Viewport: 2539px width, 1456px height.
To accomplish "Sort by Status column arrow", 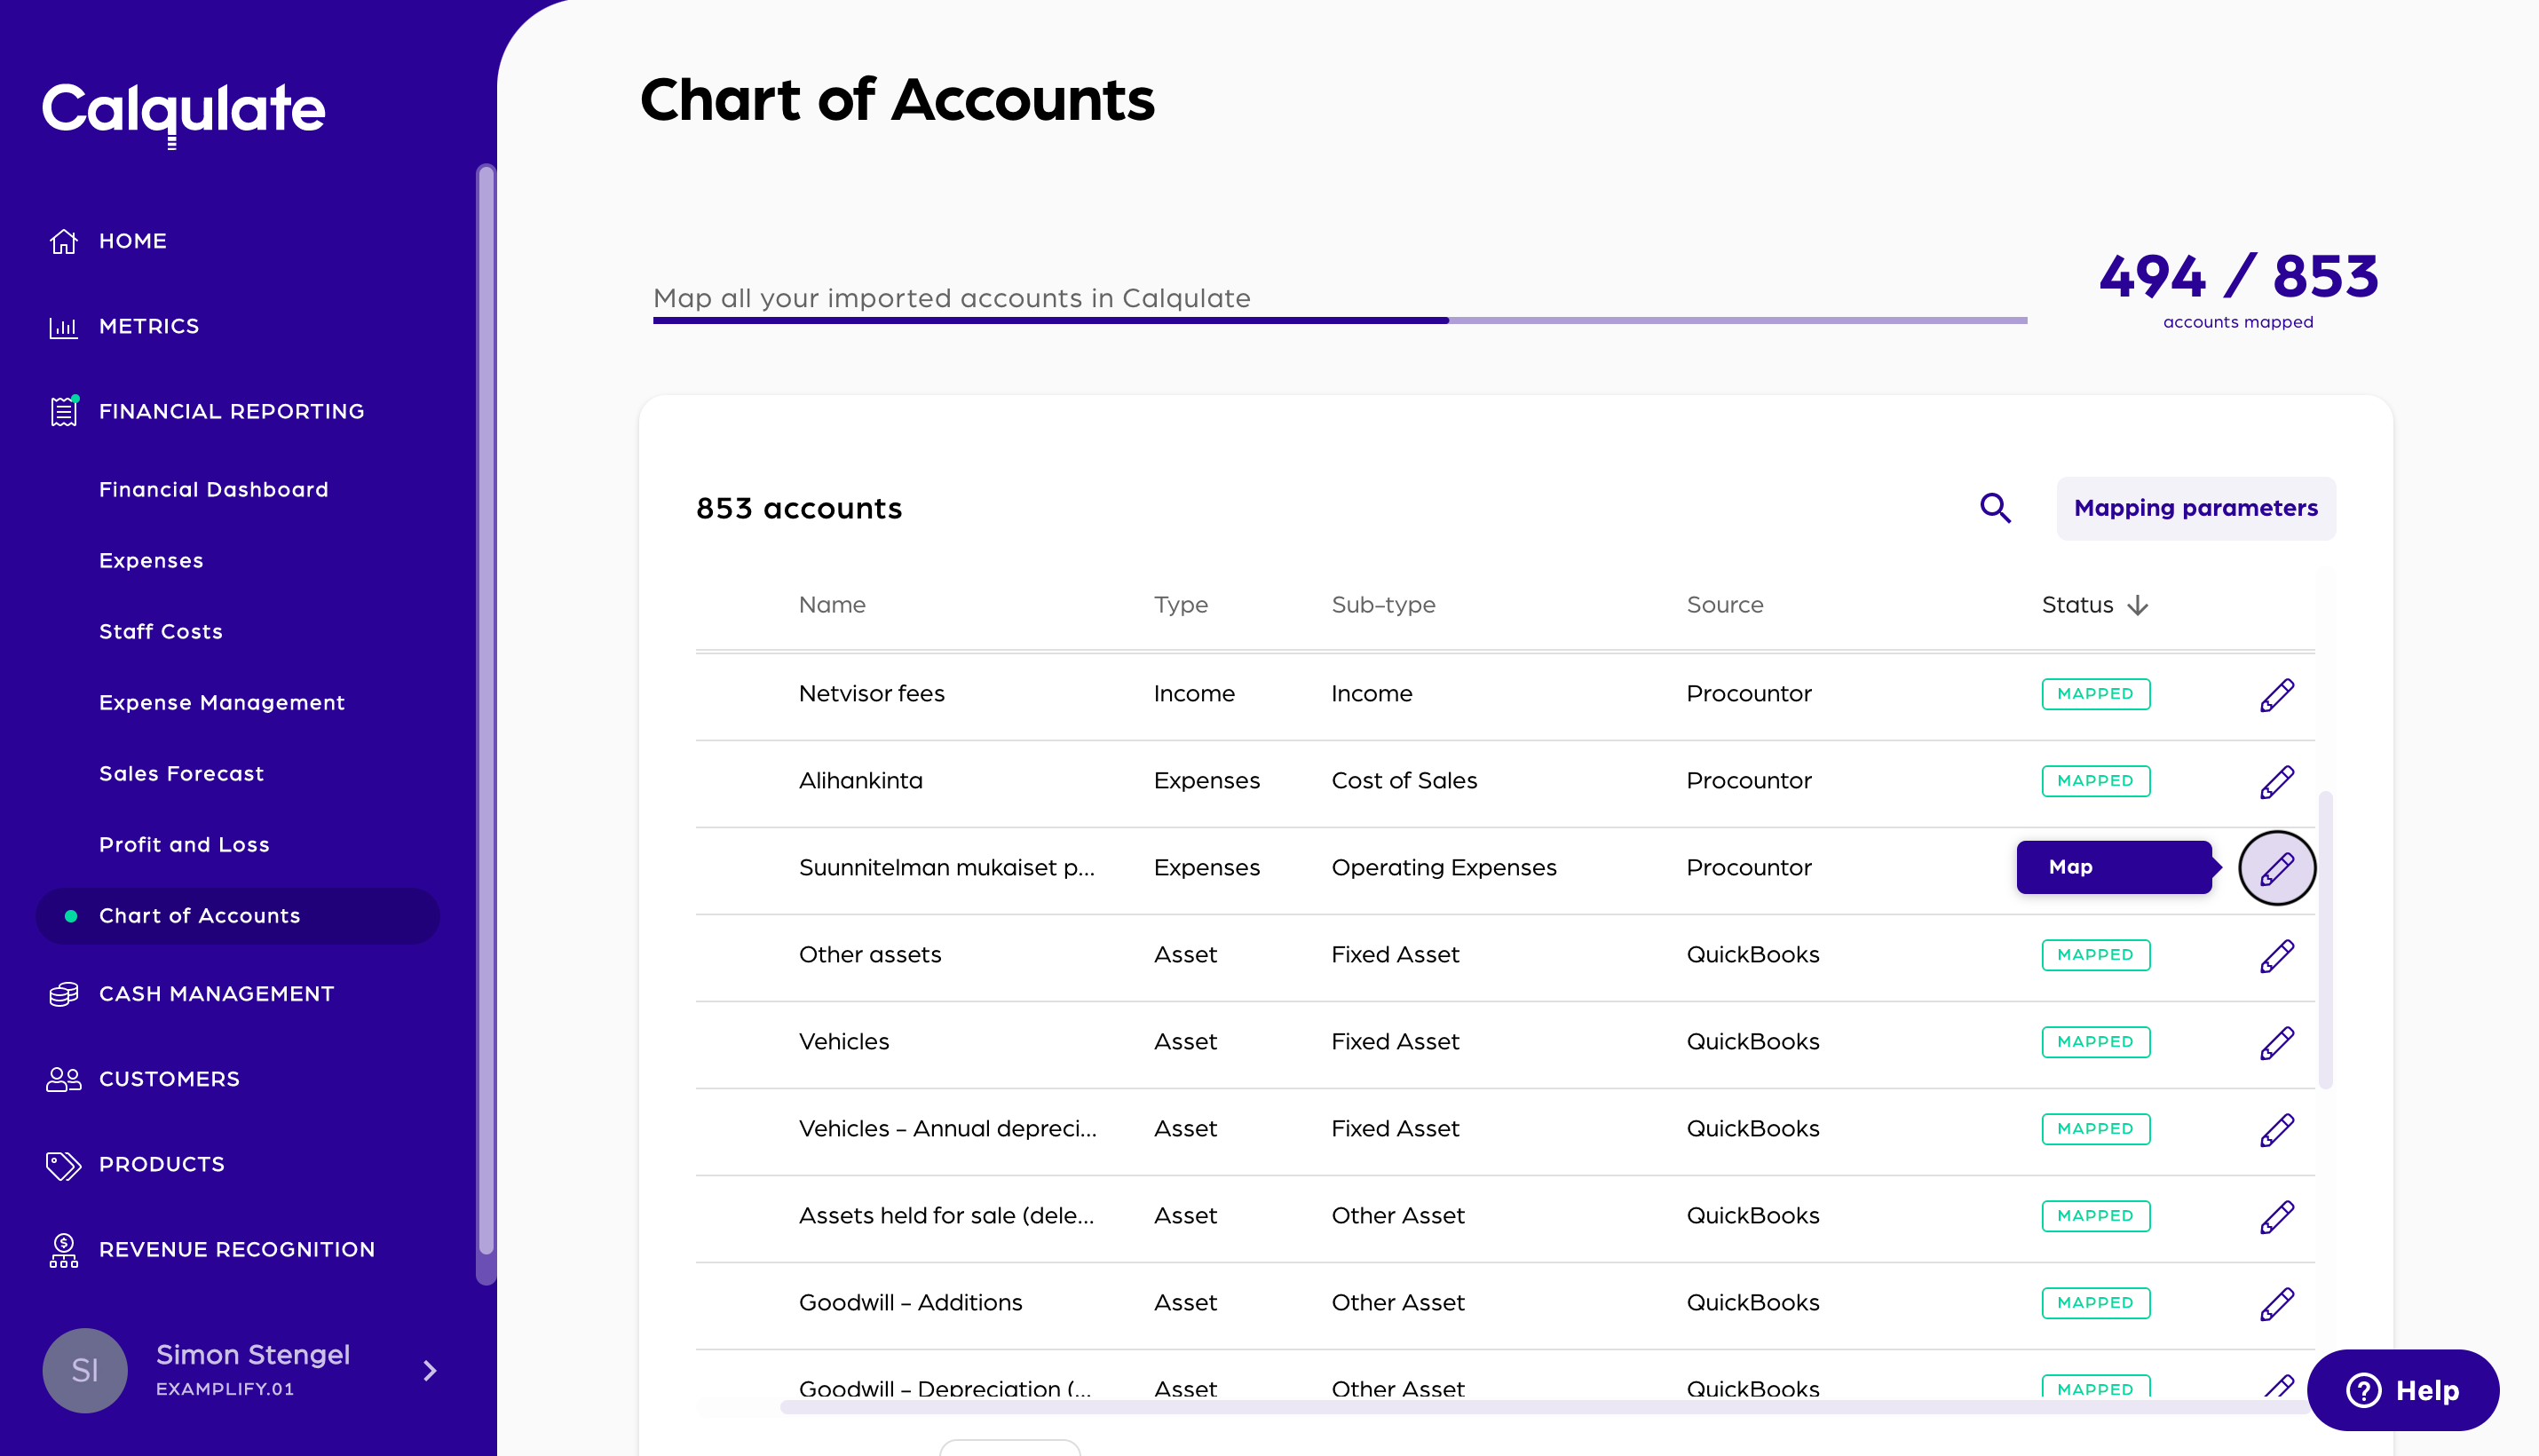I will coord(2138,605).
